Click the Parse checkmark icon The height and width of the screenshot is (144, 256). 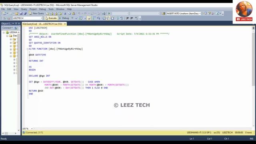(x=76, y=18)
